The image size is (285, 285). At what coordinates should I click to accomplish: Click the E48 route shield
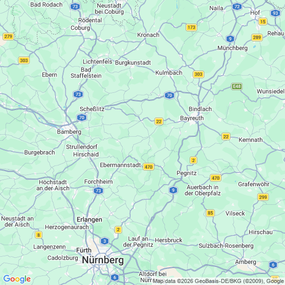pyautogui.click(x=237, y=86)
